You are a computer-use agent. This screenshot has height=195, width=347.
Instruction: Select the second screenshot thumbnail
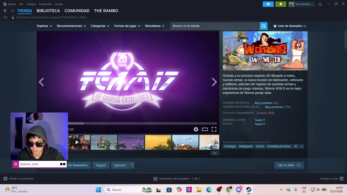click(x=131, y=142)
